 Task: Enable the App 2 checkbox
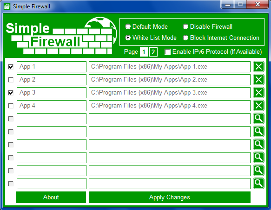click(x=11, y=80)
